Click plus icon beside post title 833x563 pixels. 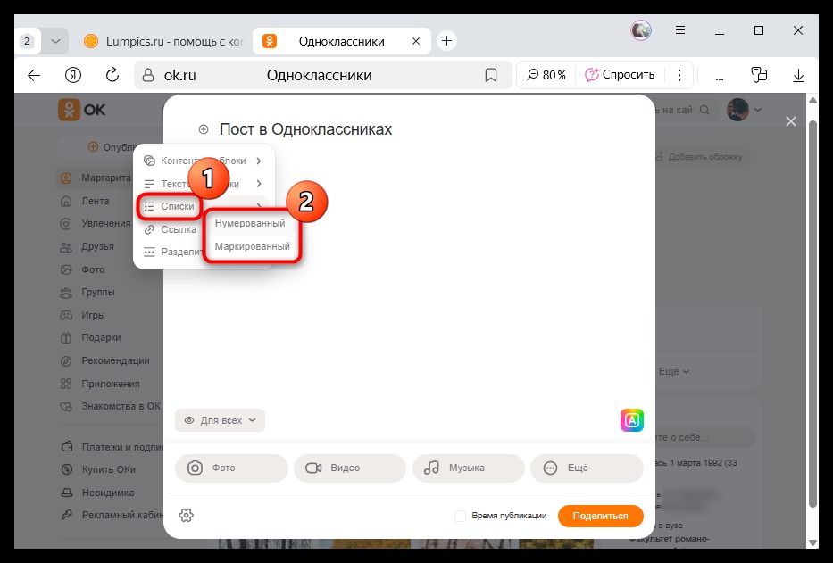(204, 129)
